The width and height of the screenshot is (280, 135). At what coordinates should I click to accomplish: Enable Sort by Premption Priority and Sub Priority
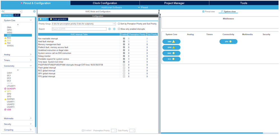click(x=119, y=24)
